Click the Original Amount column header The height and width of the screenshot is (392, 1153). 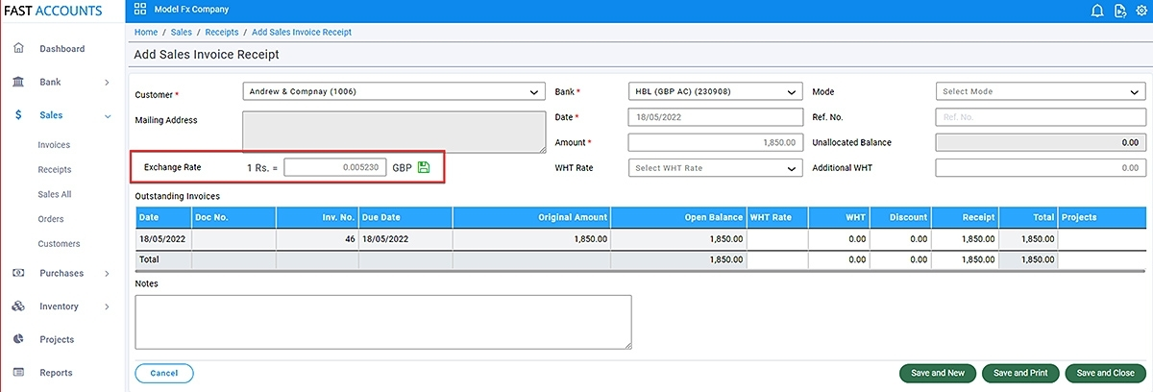tap(531, 217)
